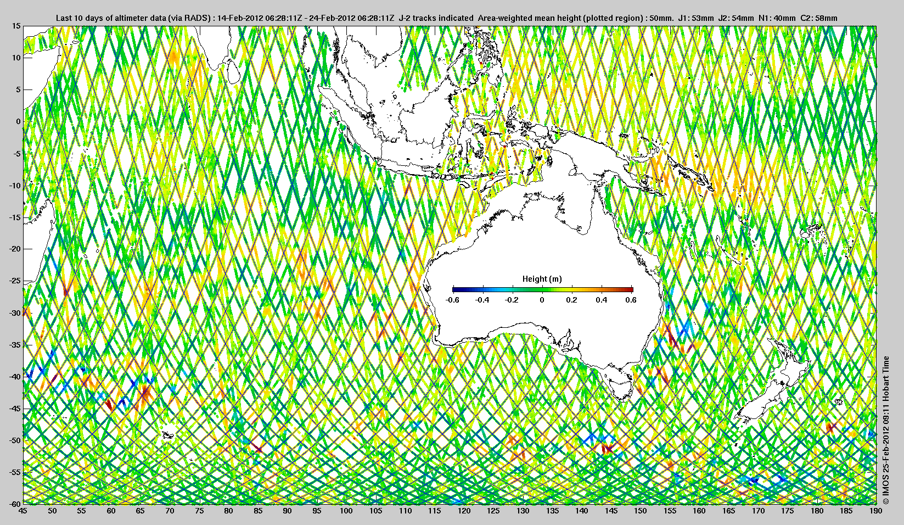Click longitude label "95" on the horizontal axis
The width and height of the screenshot is (904, 525).
[x=317, y=511]
